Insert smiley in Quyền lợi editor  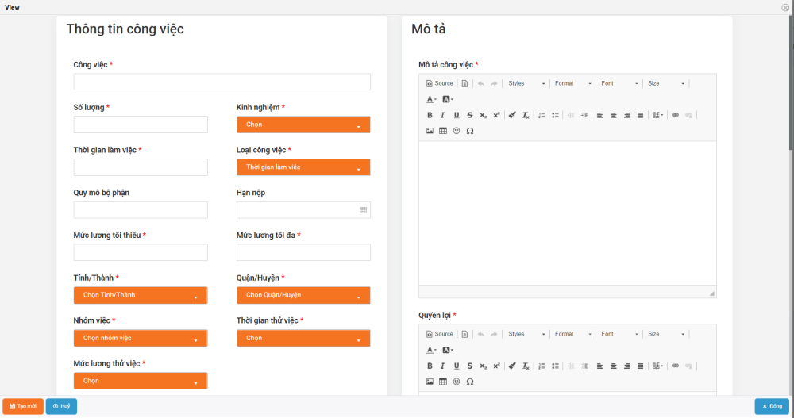(457, 382)
